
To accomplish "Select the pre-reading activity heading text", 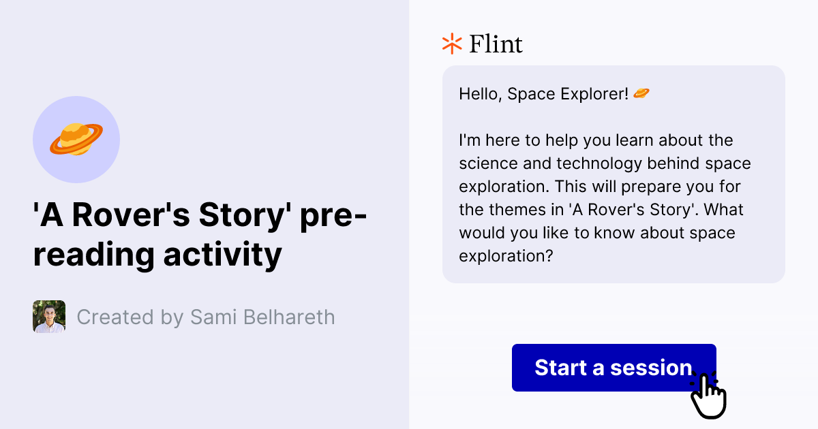I will [x=198, y=235].
